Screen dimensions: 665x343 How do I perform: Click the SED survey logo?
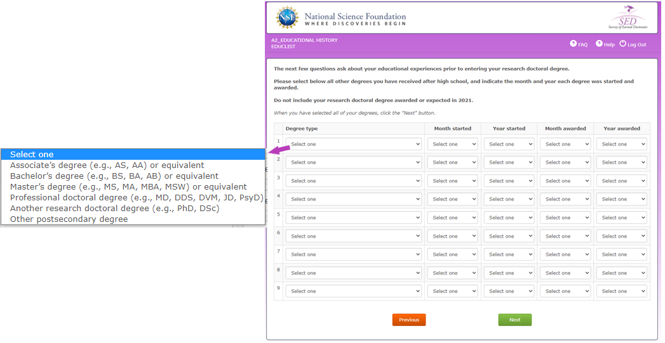click(627, 17)
